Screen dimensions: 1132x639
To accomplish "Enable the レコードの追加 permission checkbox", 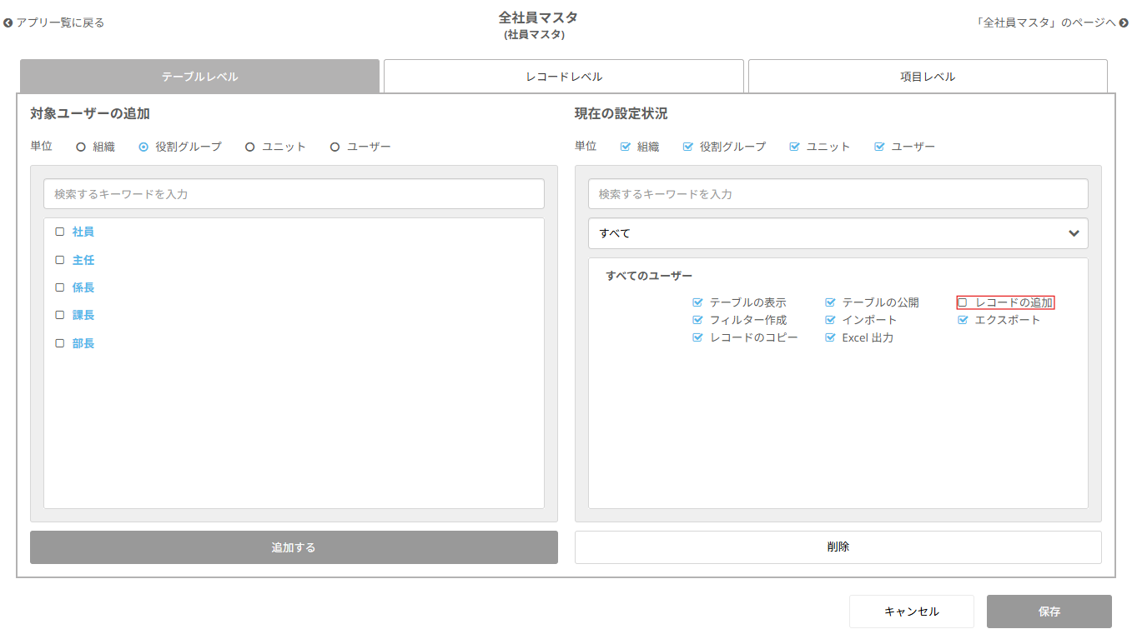I will (963, 302).
